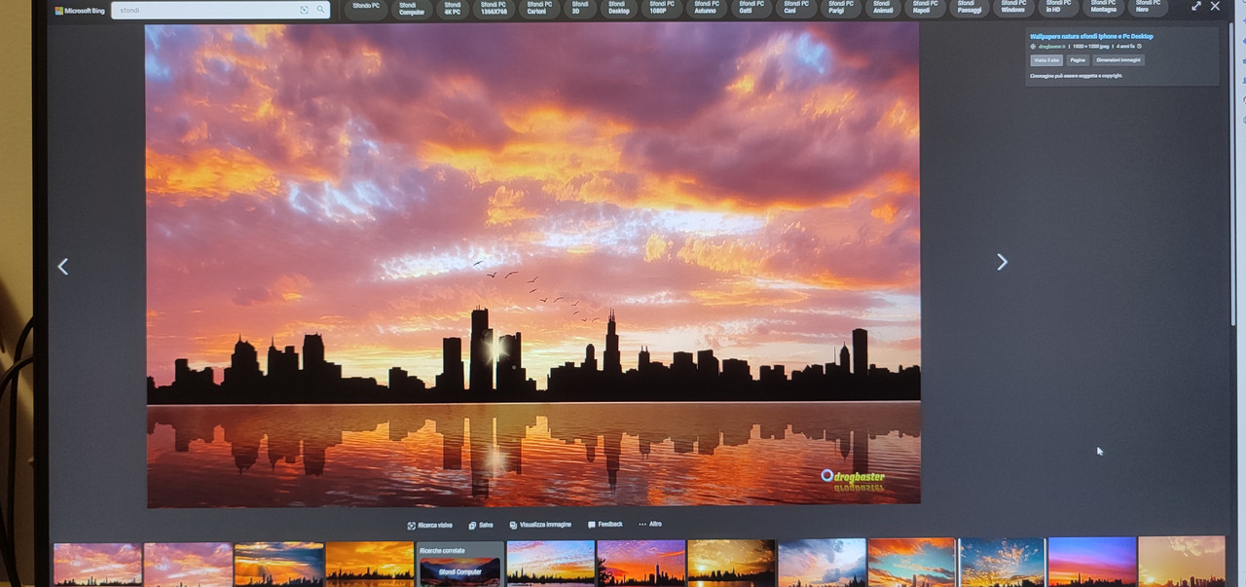Open the 'Wallpapers natura sfondi Iphone e Pc Desktop' link
The image size is (1246, 587).
1091,36
